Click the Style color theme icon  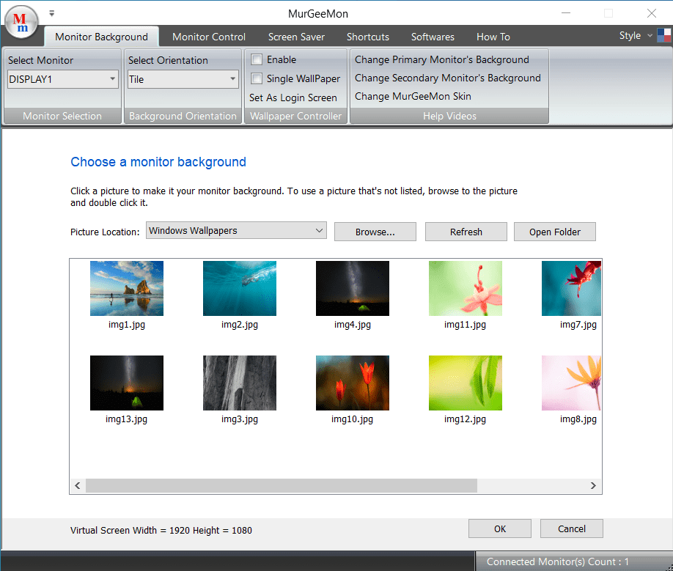coord(663,36)
